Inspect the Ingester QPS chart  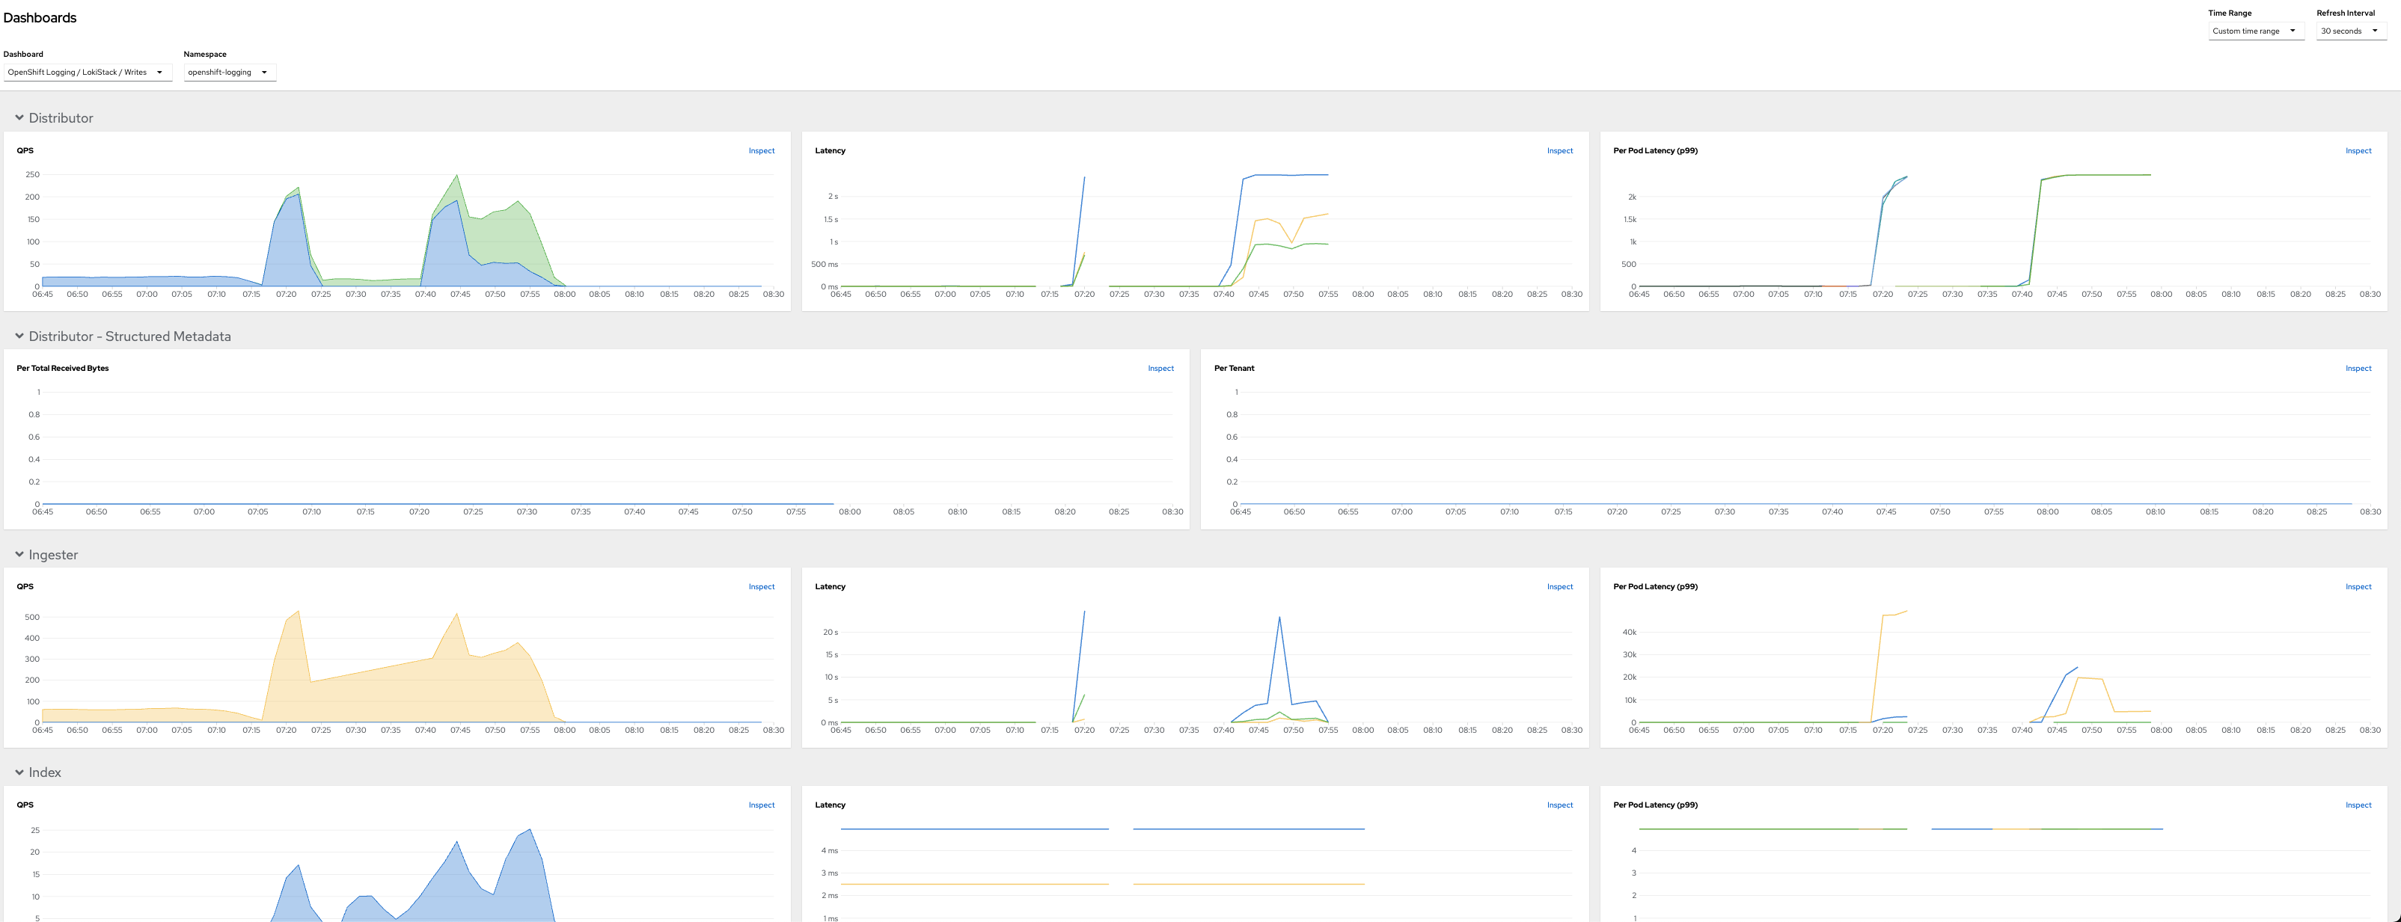pos(761,587)
